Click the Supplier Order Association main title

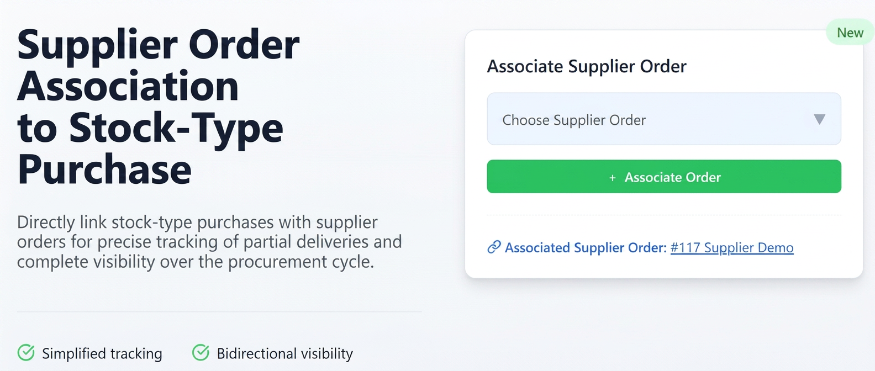pos(158,107)
